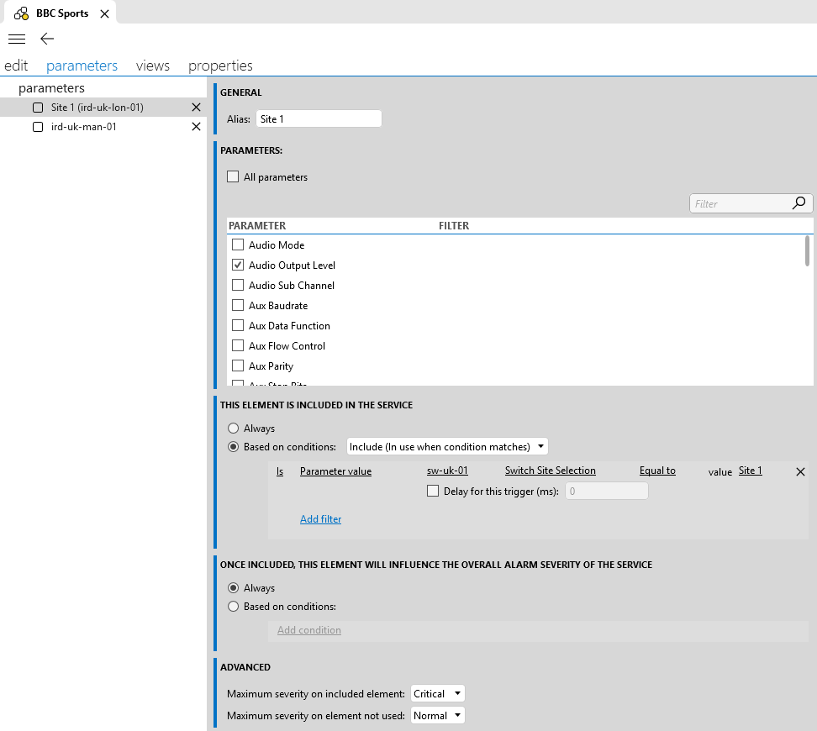Check the Aux Data Function parameter
Image resolution: width=817 pixels, height=731 pixels.
pyautogui.click(x=238, y=325)
